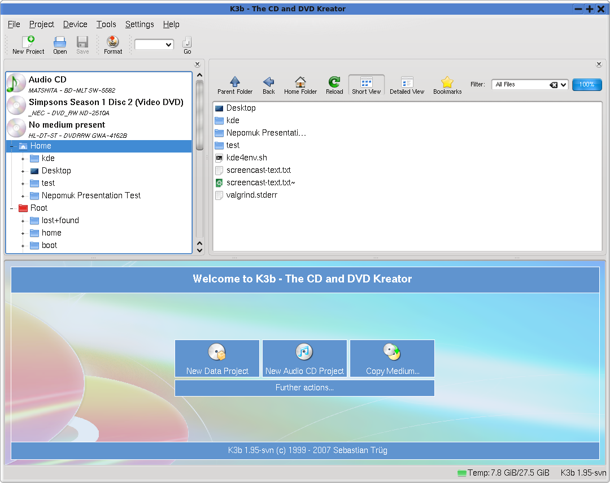Click the tree panel scrollbar handle
The height and width of the screenshot is (483, 610).
(199, 115)
